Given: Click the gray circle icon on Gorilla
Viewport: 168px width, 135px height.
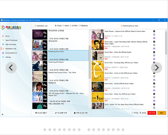Looking at the screenshot, I should point(154,87).
